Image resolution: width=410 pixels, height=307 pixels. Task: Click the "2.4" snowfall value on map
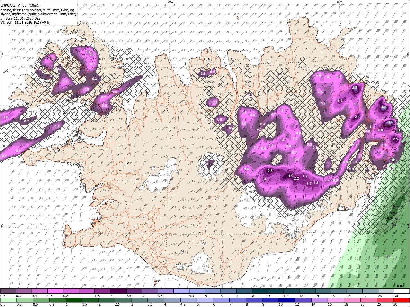coord(357,117)
